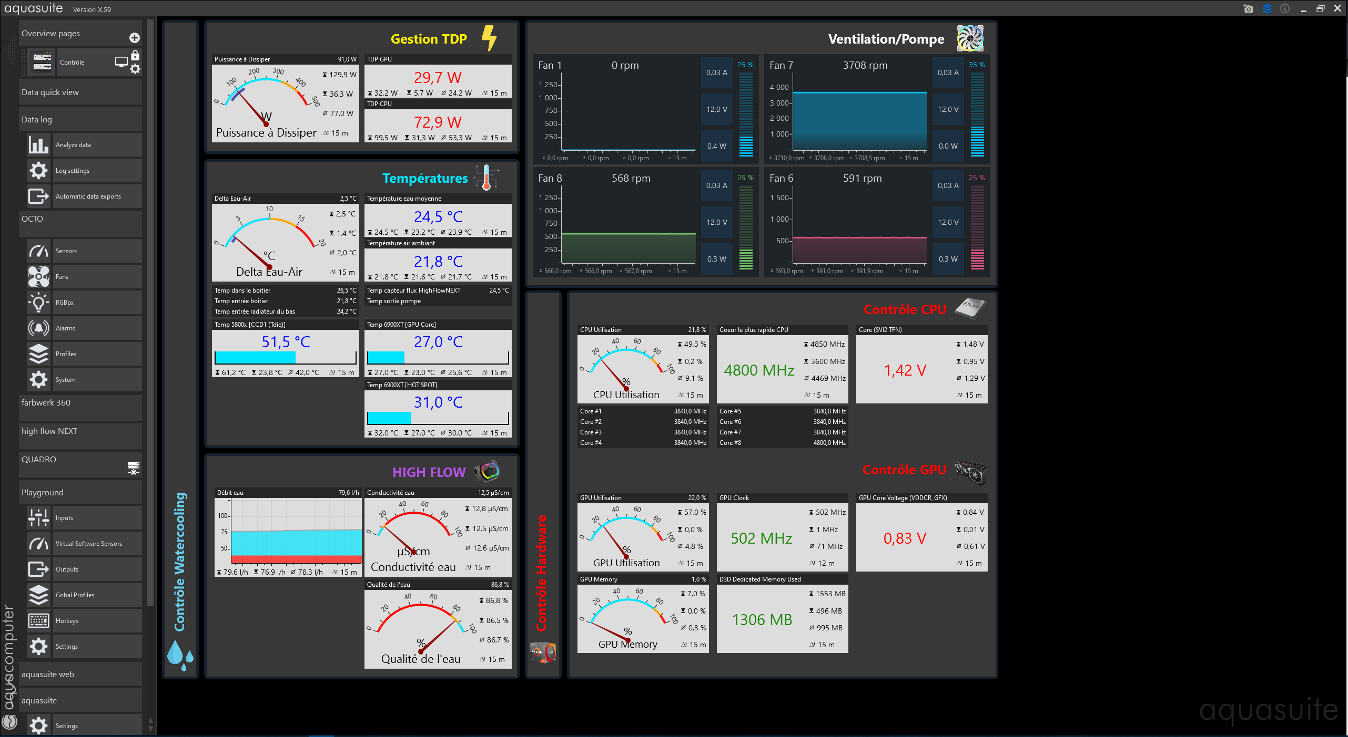This screenshot has height=737, width=1348.
Task: Click the Température air ambiant reading
Action: click(438, 261)
